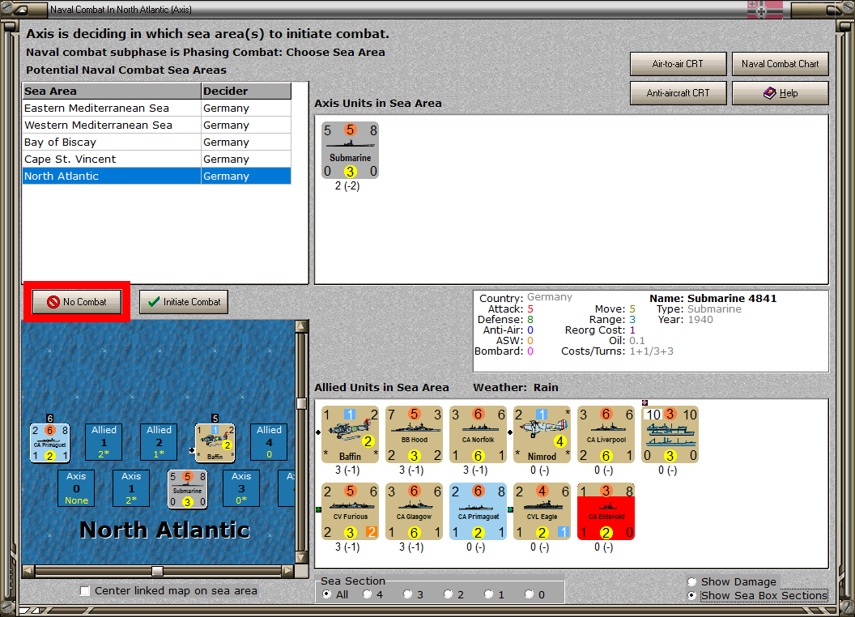
Task: Click the Sea Area column header
Action: (112, 91)
